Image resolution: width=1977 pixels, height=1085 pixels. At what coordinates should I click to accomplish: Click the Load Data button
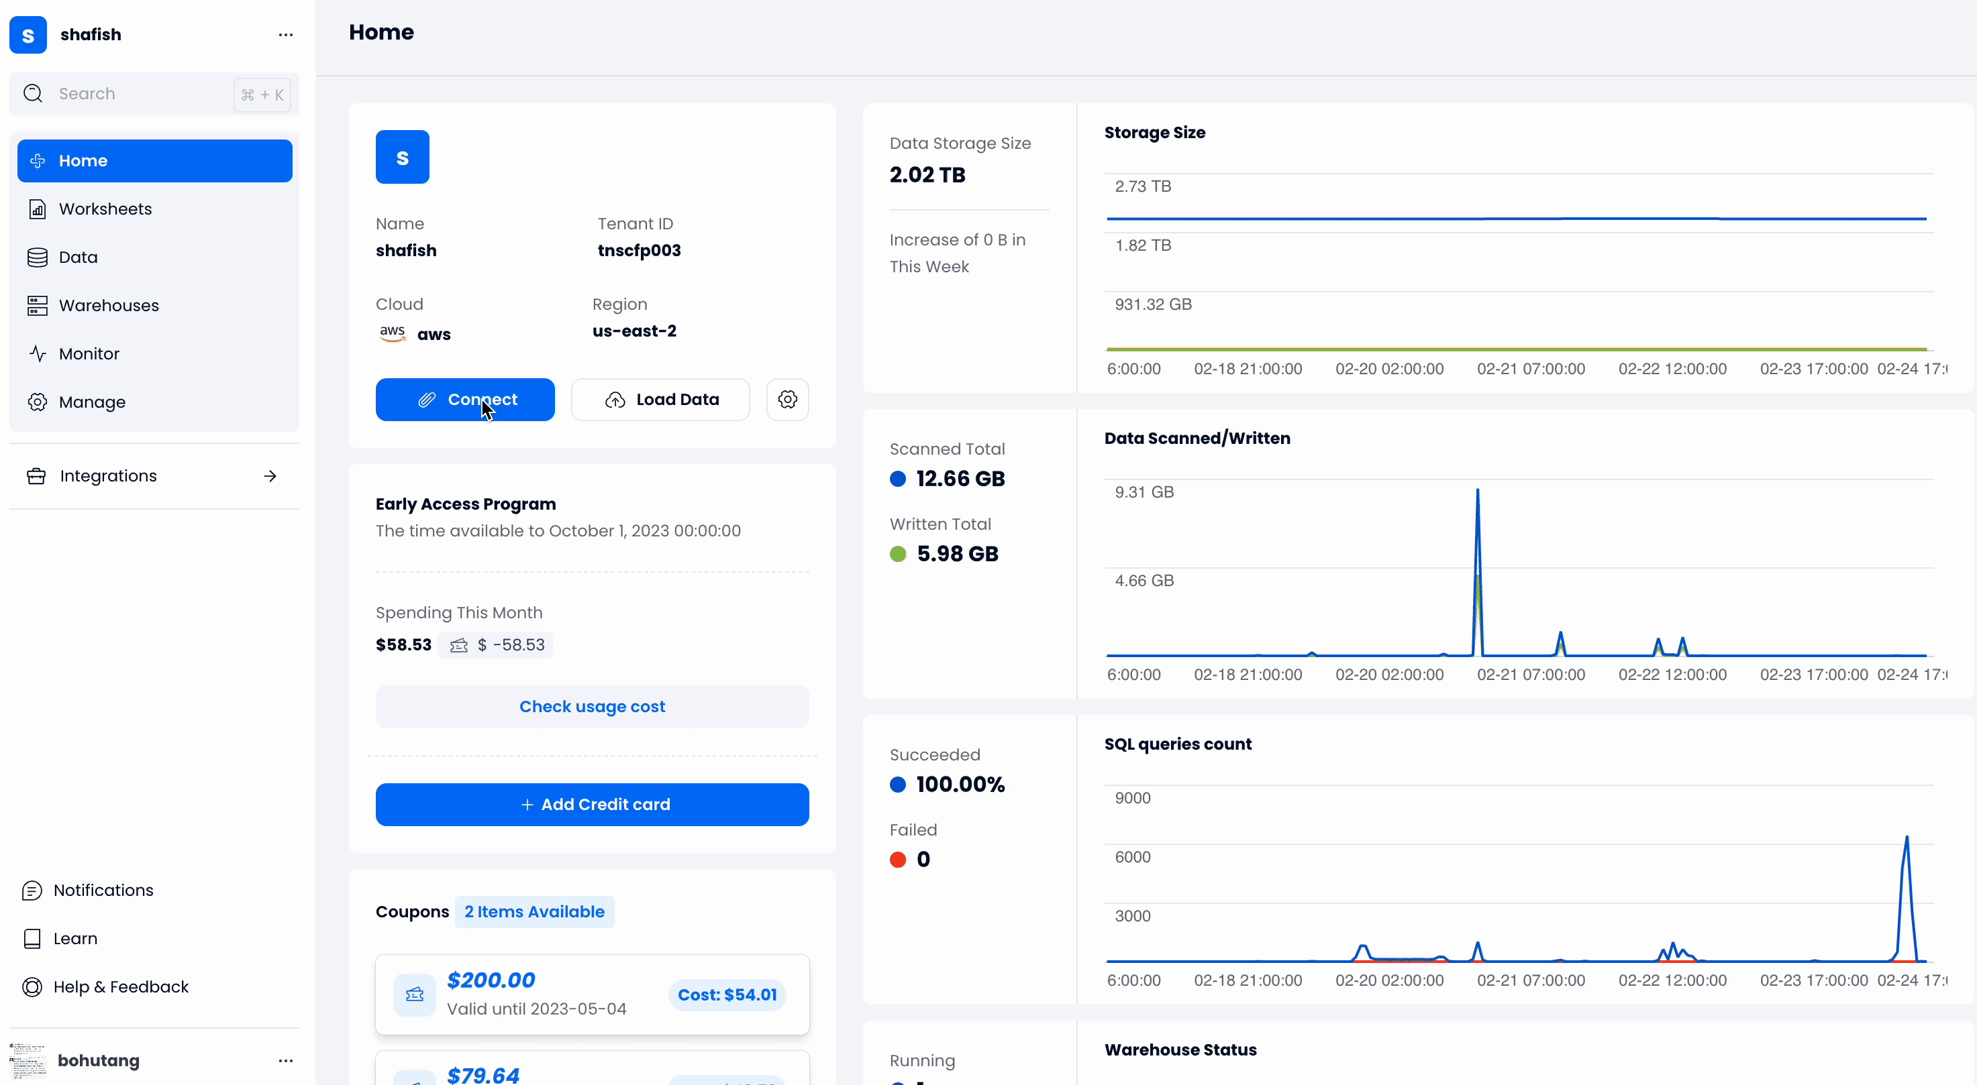click(660, 400)
